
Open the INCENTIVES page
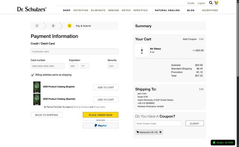[210, 10]
